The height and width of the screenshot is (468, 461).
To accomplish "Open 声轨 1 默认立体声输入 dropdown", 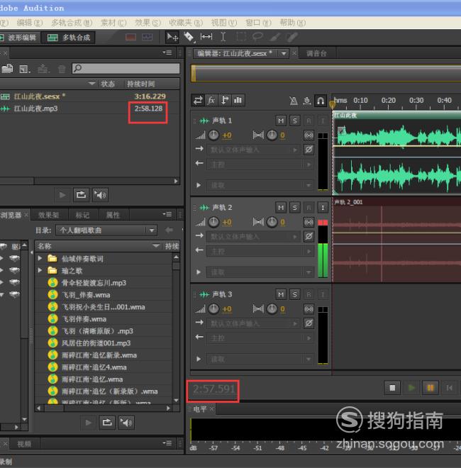I will [255, 150].
